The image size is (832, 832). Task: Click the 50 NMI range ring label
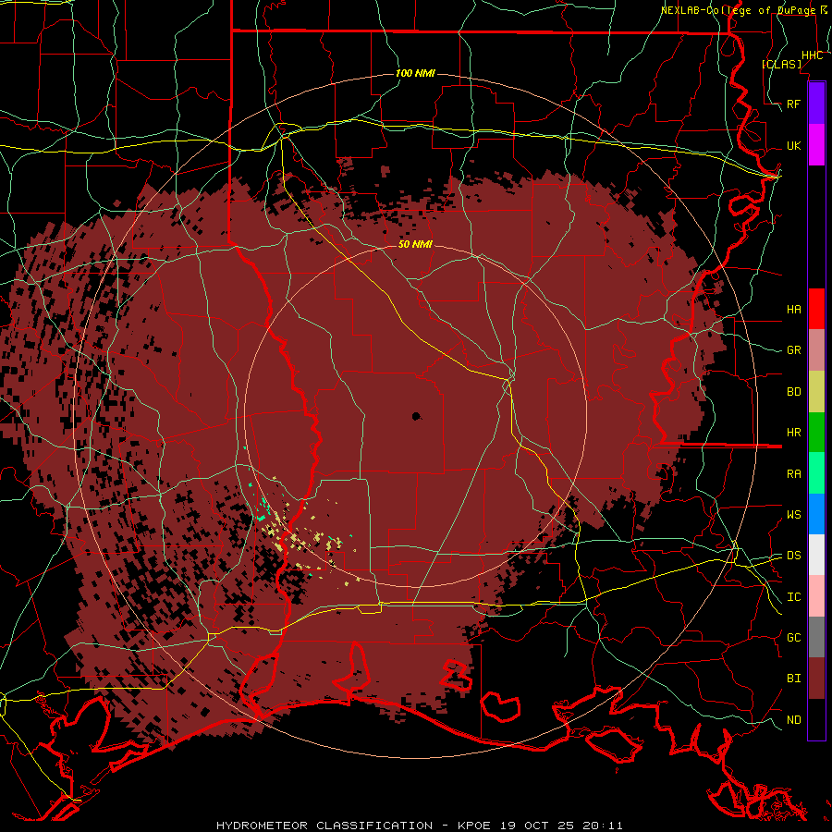point(415,244)
